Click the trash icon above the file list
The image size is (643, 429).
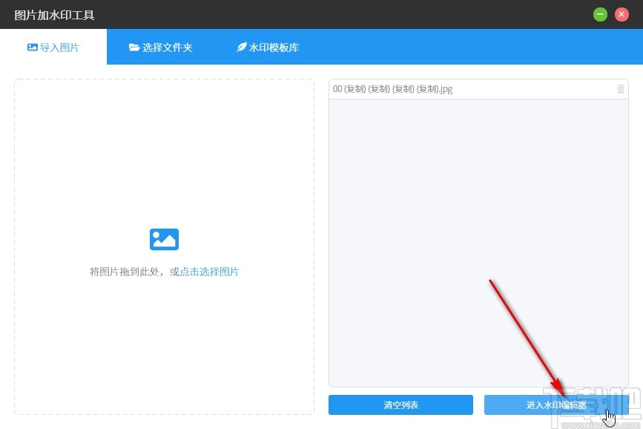[621, 89]
